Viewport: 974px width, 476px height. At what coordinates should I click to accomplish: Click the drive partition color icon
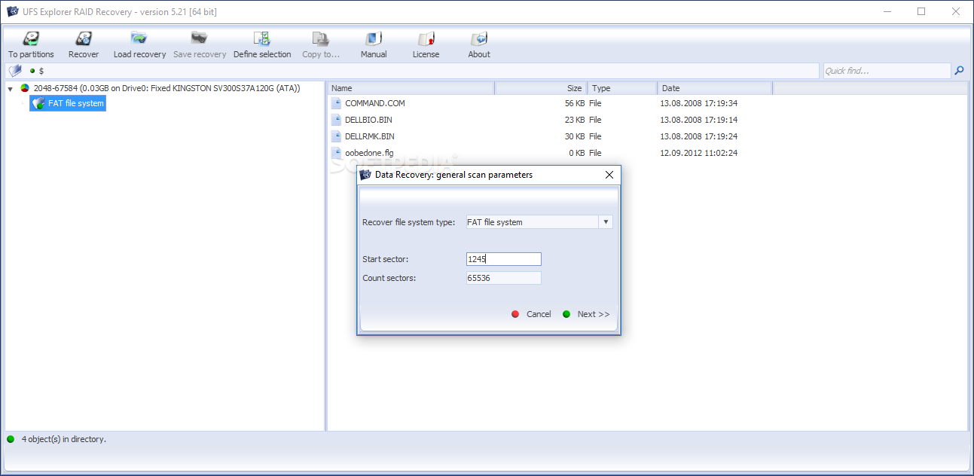coord(25,89)
